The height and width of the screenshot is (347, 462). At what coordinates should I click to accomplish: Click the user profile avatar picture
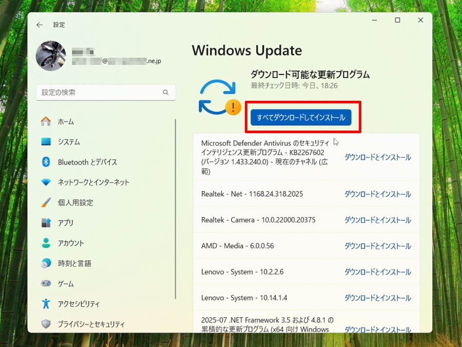click(51, 56)
